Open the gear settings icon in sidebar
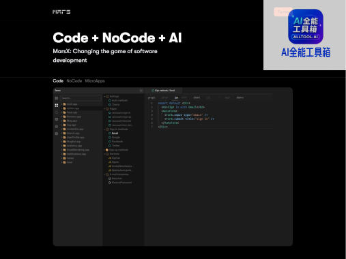This screenshot has height=259, width=346. coord(57,127)
